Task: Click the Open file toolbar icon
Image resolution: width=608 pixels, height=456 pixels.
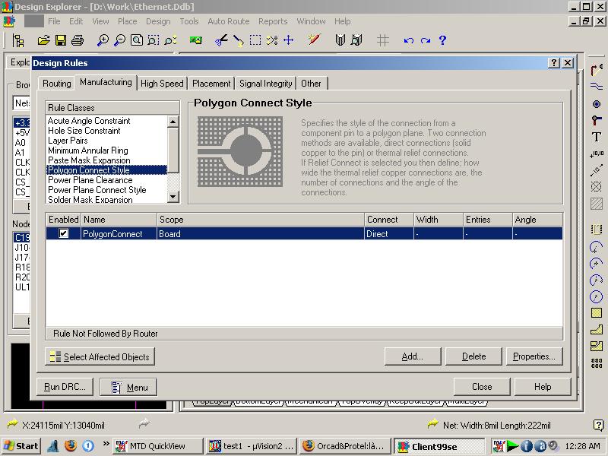Action: pos(43,40)
